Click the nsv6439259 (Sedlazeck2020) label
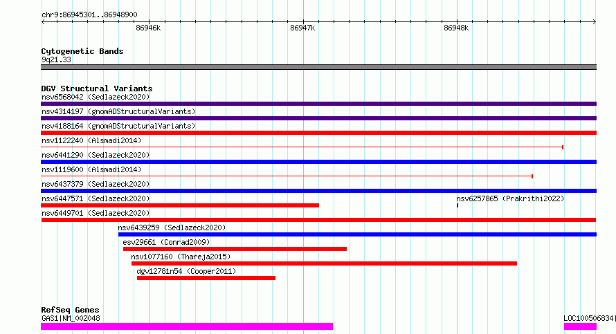616x334 pixels. [x=172, y=228]
